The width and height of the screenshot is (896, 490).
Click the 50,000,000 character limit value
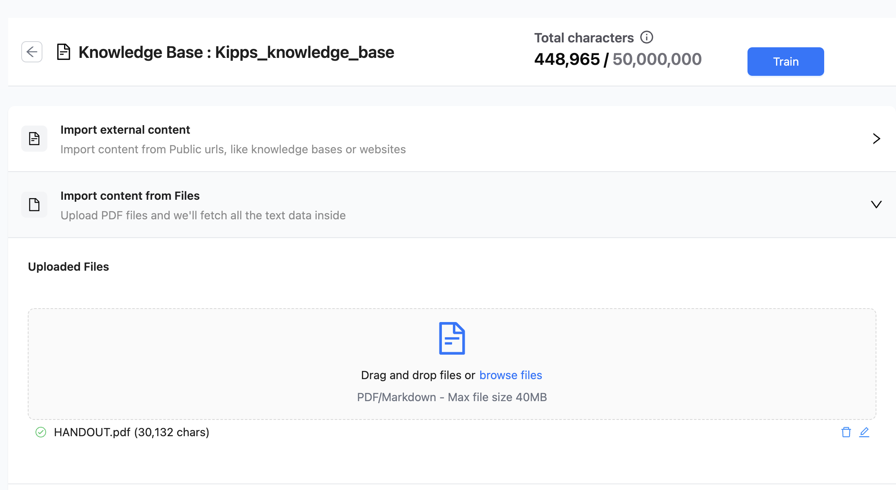657,59
